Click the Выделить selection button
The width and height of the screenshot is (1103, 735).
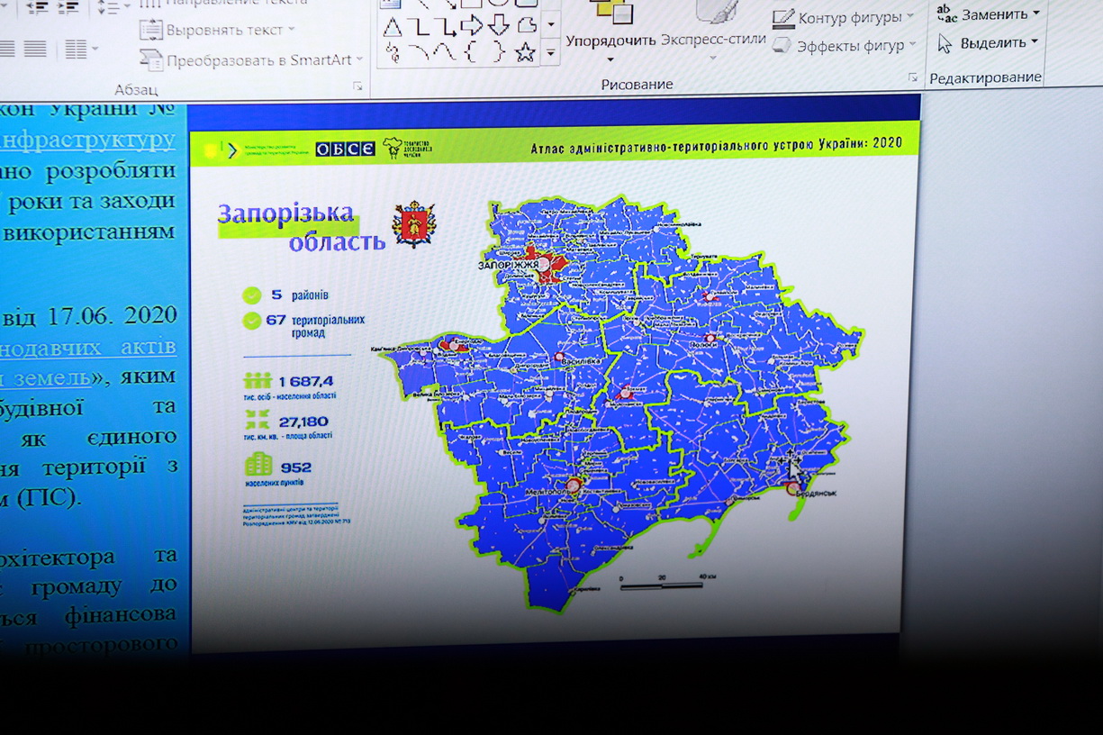coord(989,42)
